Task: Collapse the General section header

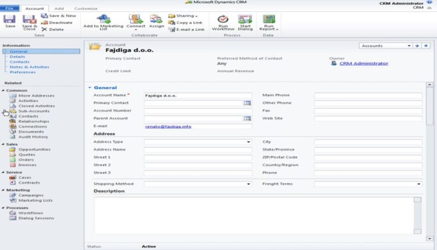Action: coord(90,88)
